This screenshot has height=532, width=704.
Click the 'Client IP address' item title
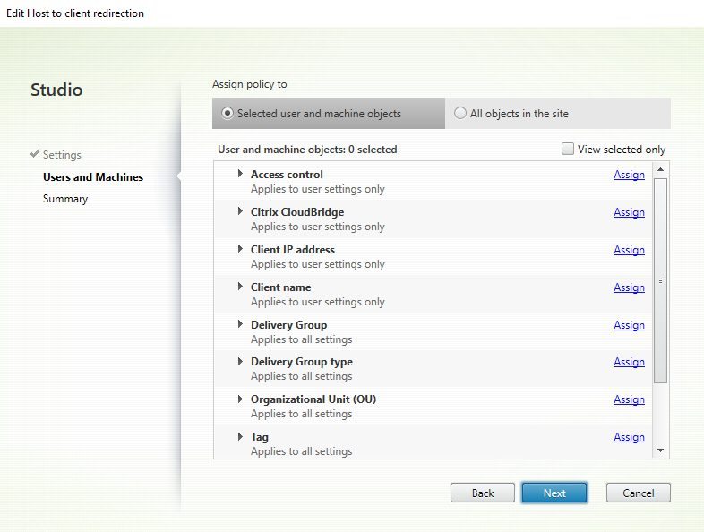(293, 250)
